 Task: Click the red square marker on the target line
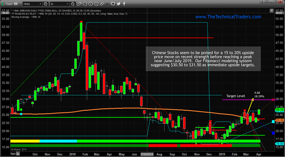pos(273,100)
